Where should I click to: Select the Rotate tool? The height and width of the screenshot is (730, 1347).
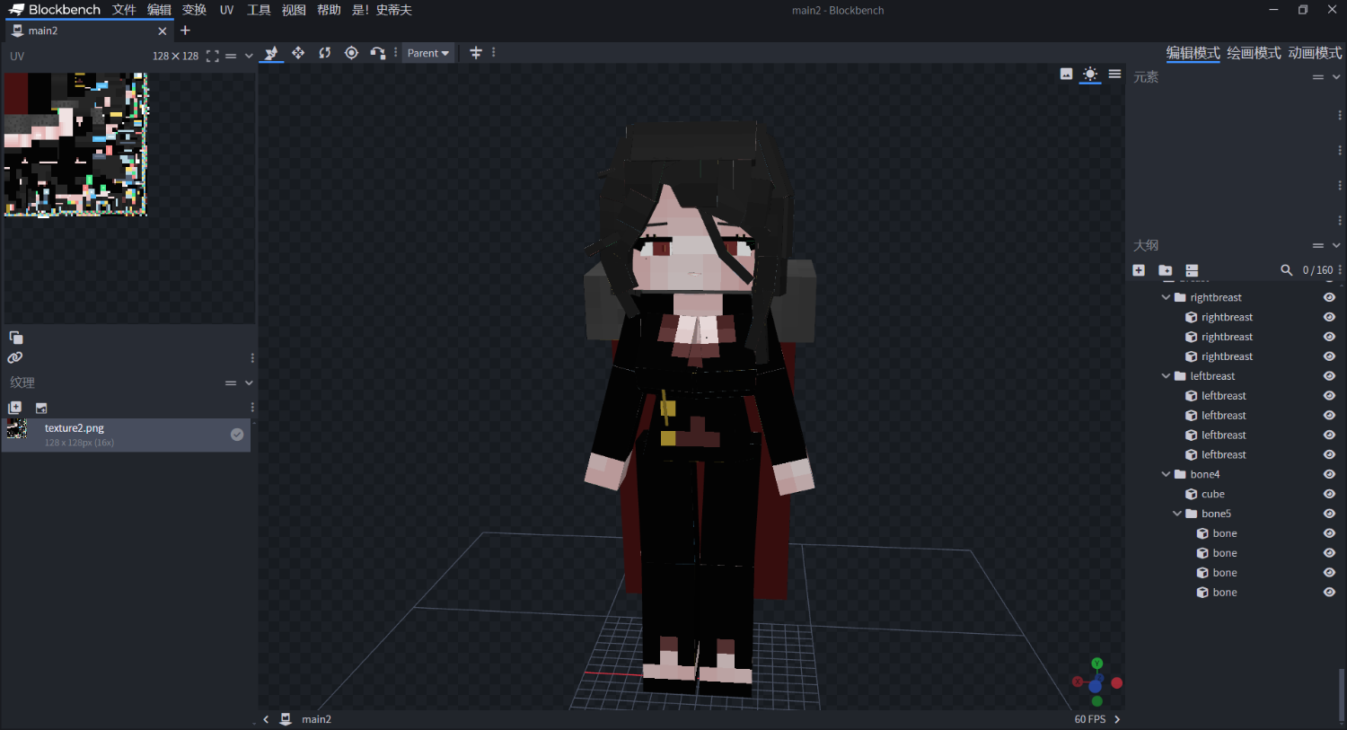325,53
